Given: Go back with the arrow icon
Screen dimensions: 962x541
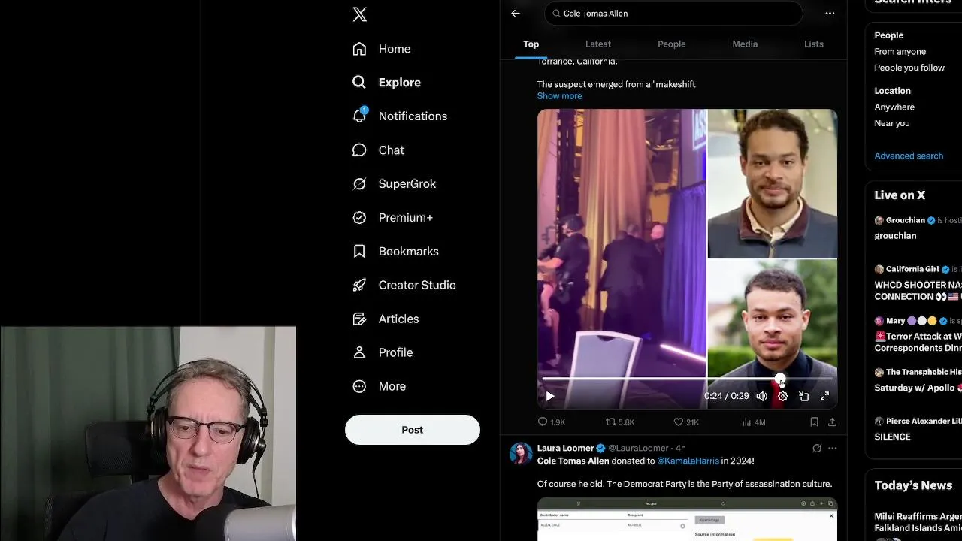Looking at the screenshot, I should [x=515, y=14].
